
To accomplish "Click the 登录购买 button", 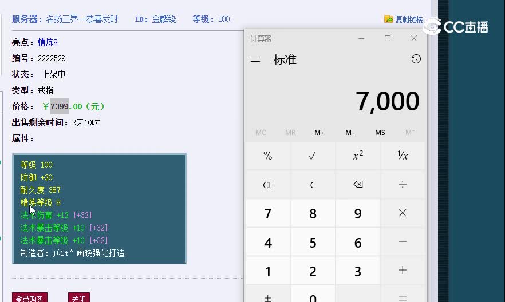I will (x=30, y=298).
